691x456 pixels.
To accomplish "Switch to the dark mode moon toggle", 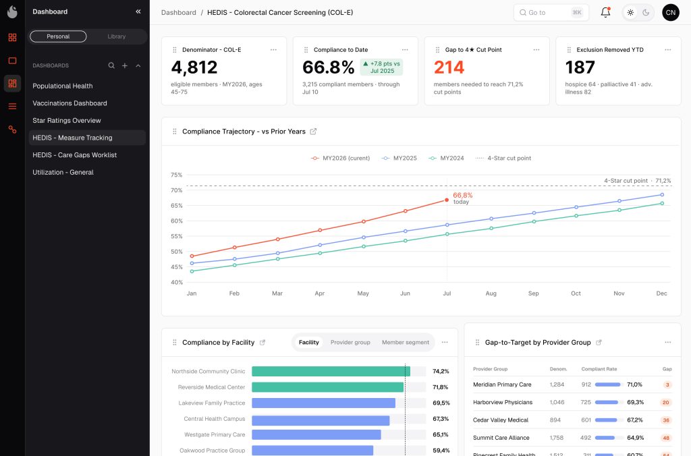I will [646, 12].
